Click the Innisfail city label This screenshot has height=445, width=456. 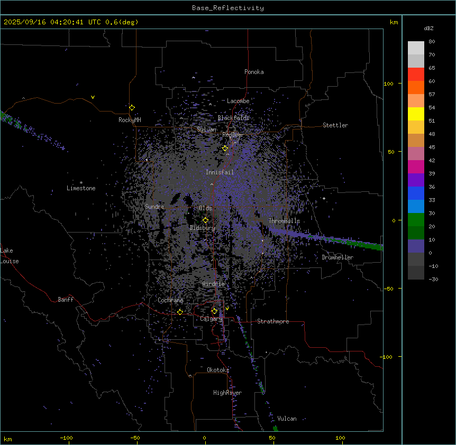click(220, 172)
